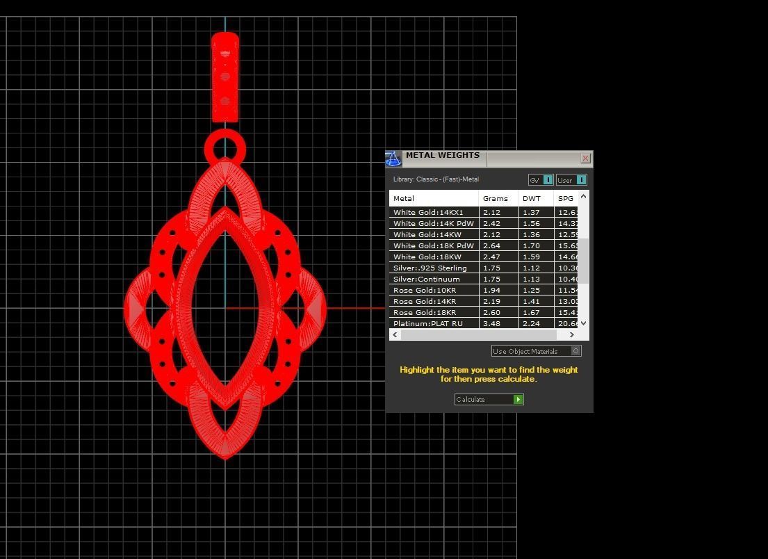Image resolution: width=768 pixels, height=559 pixels.
Task: Click the Metal Weights flask icon
Action: 393,159
